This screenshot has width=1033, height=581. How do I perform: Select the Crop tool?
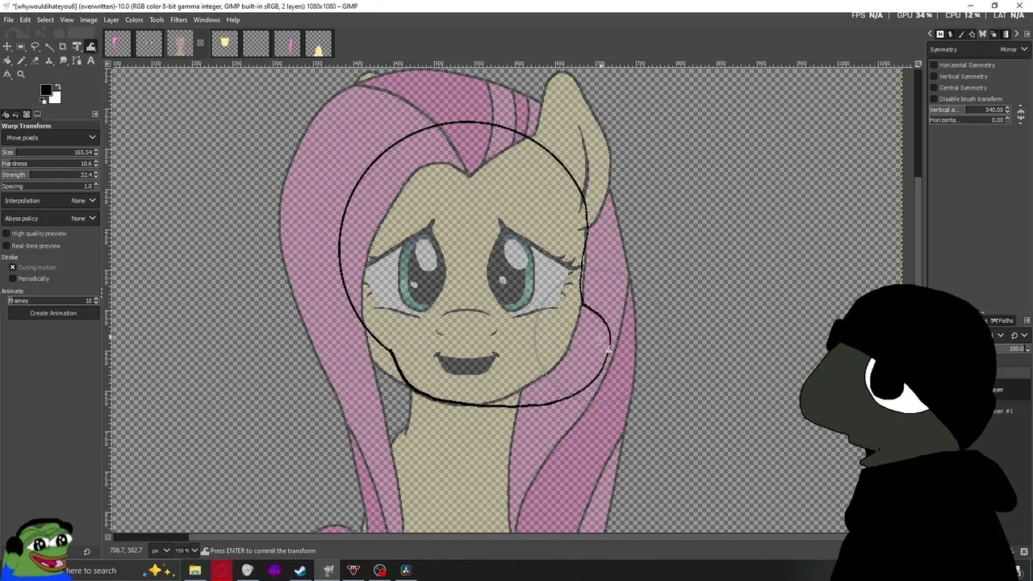tap(63, 47)
